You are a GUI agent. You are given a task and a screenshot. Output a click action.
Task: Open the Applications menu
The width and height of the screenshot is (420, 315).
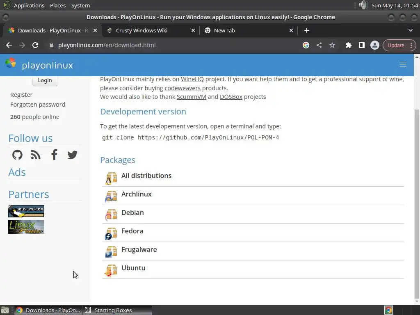point(29,5)
